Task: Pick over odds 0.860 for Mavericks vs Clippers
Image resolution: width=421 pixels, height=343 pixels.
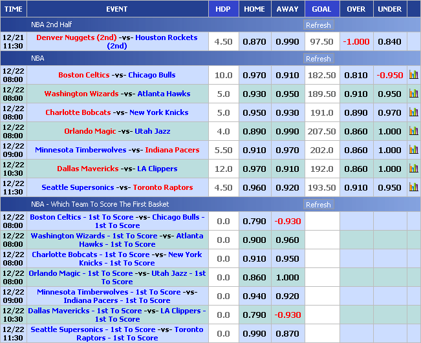Action: [356, 169]
